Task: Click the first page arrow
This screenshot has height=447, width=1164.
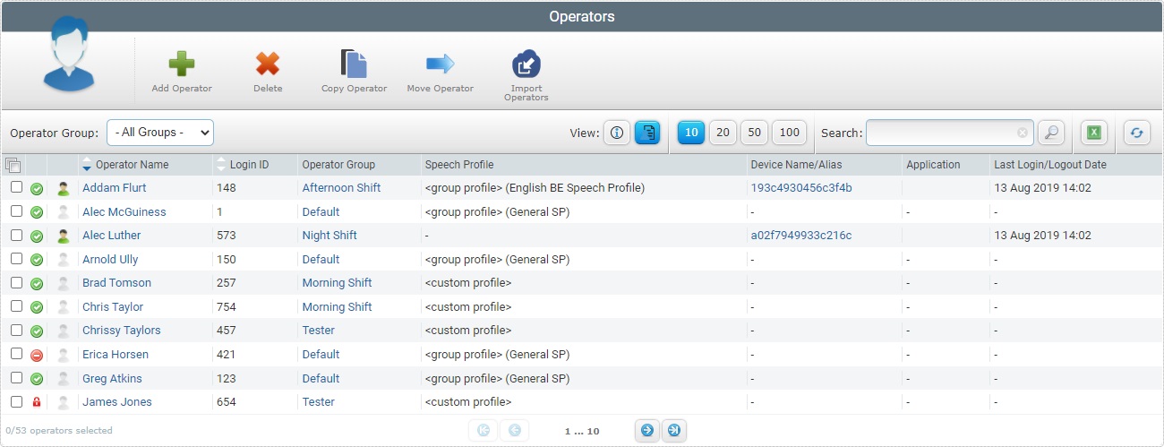Action: 484,431
